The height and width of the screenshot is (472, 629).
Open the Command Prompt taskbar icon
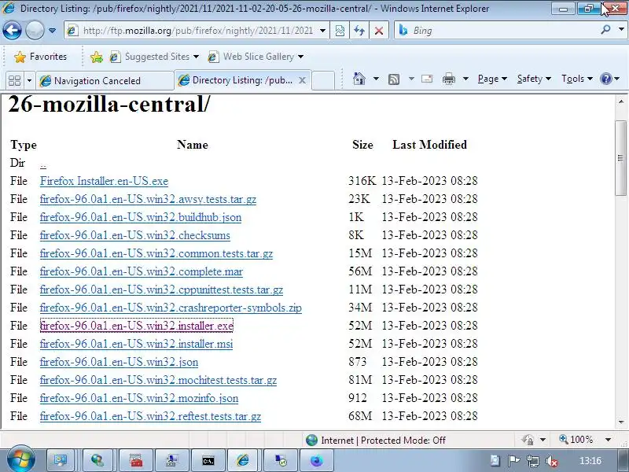[x=208, y=461]
